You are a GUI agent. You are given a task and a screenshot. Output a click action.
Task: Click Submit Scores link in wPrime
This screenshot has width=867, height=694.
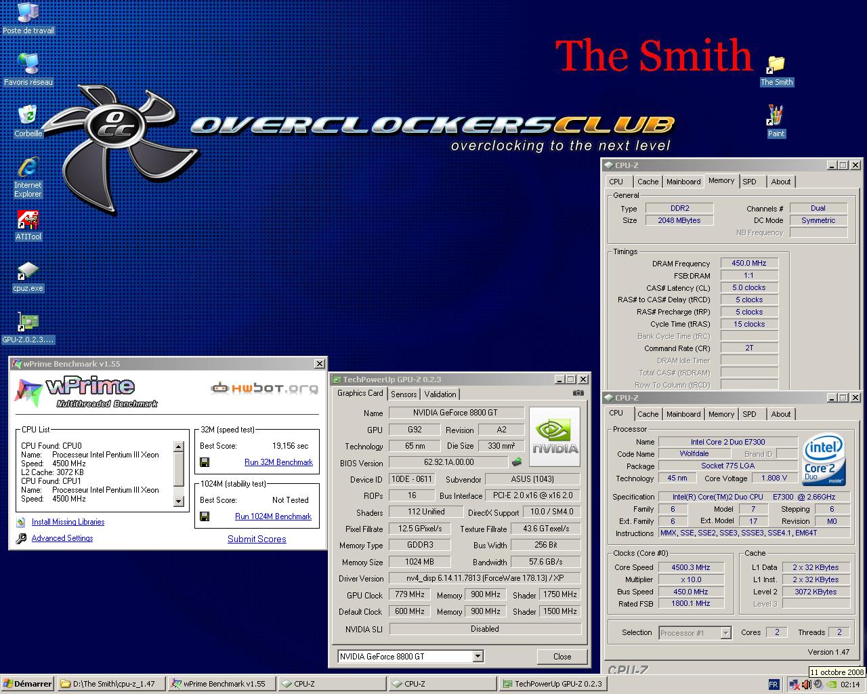(257, 539)
